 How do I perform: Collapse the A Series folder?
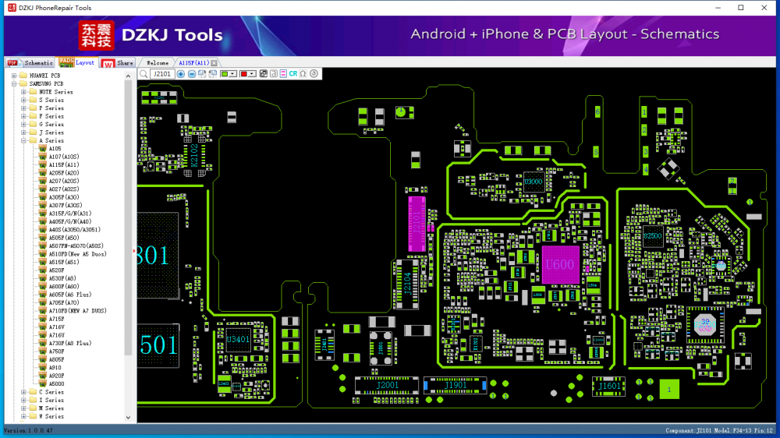[x=23, y=141]
